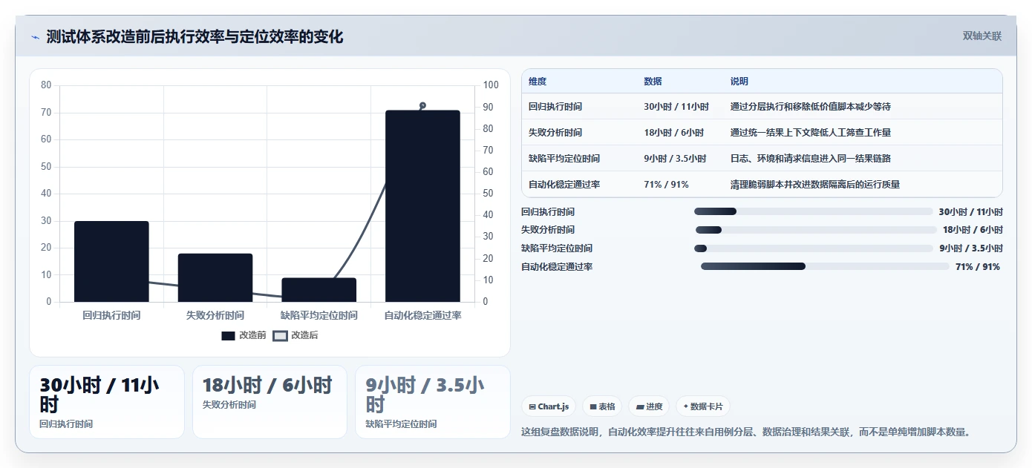
Task: Click table cell 18小时 / 6小时
Action: click(x=674, y=133)
